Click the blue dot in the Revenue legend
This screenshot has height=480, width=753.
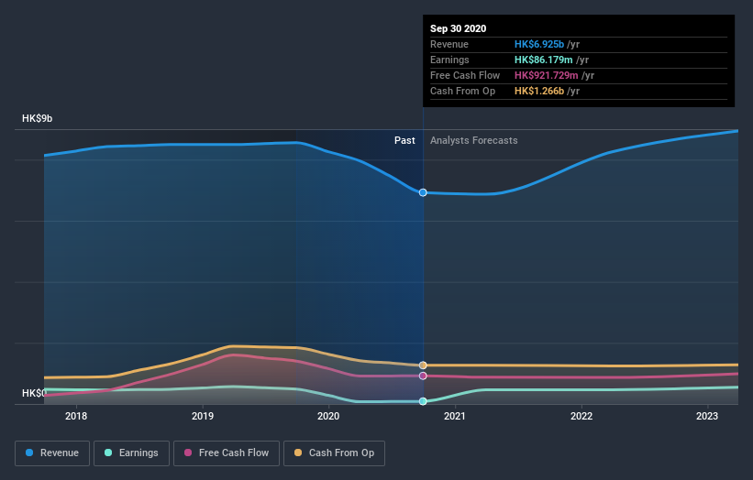[x=29, y=453]
